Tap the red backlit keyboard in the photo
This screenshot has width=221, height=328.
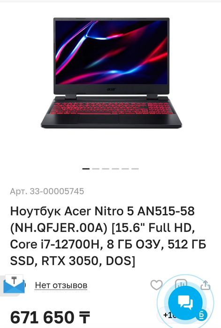point(111,108)
